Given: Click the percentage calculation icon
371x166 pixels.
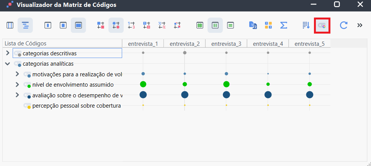Looking at the screenshot, I should [x=162, y=25].
